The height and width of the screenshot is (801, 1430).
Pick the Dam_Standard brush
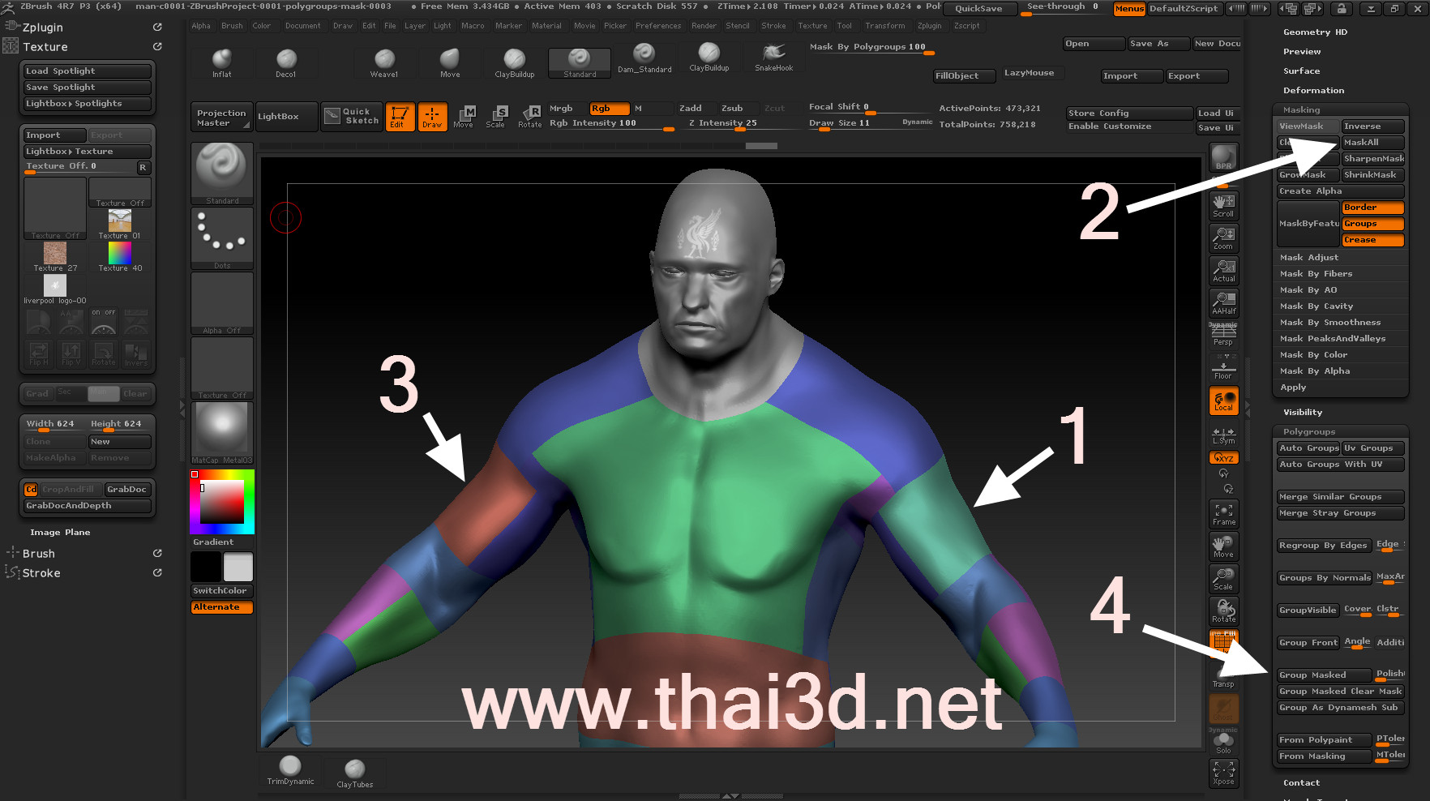coord(644,58)
